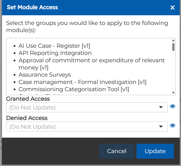Click inside the Denied Access text field
This screenshot has width=181, height=166.
tap(81, 127)
